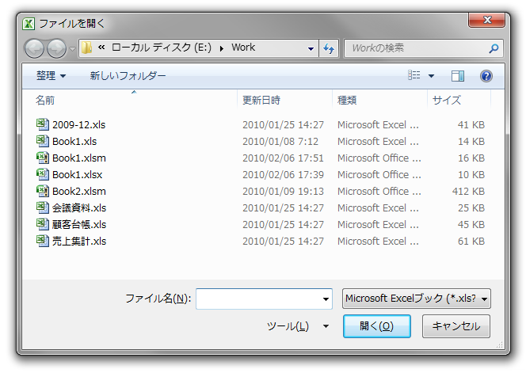Screen dimensions: 526x373
Task: Open help with the question mark icon
Action: pos(486,76)
